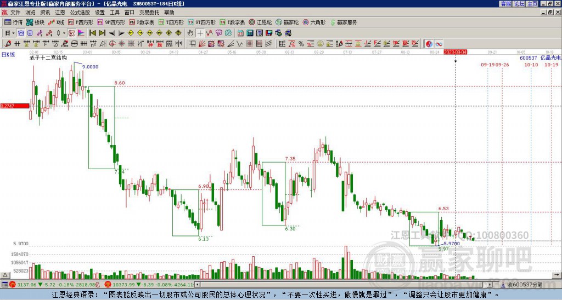Open 赢家服务 service
Viewport: 562px width, 300px height.
[x=344, y=22]
